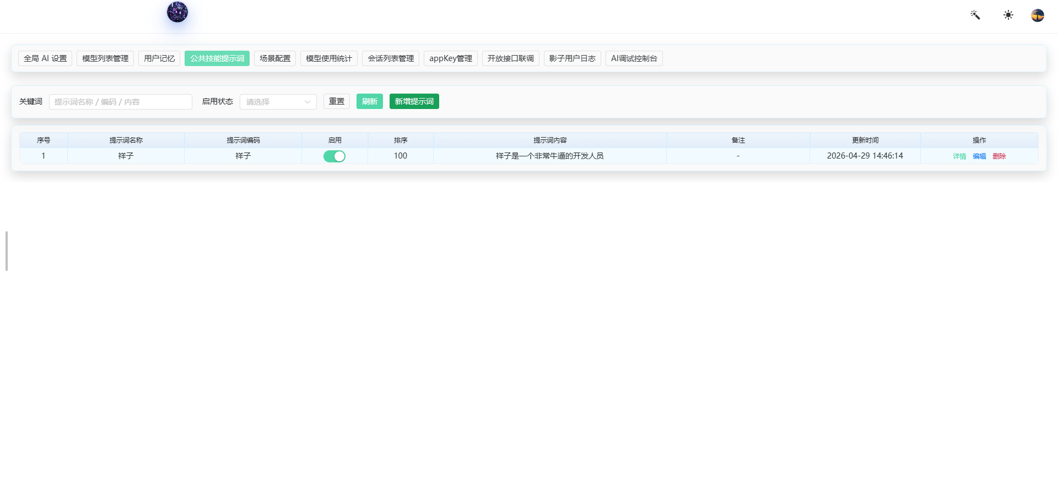The height and width of the screenshot is (501, 1058).
Task: Open 会话列表管理 tab
Action: [391, 58]
